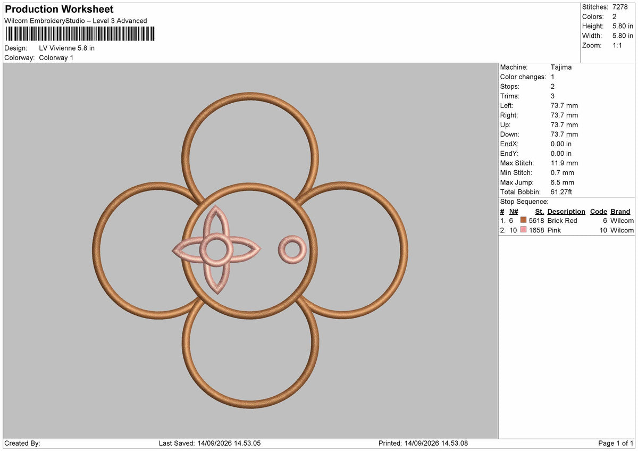Click the 'Brand' column header

point(620,211)
